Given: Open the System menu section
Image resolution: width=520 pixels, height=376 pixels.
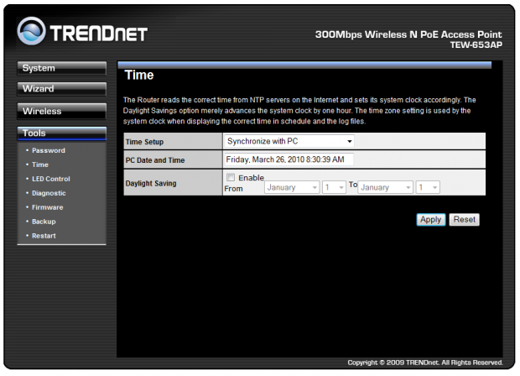Looking at the screenshot, I should click(x=62, y=68).
